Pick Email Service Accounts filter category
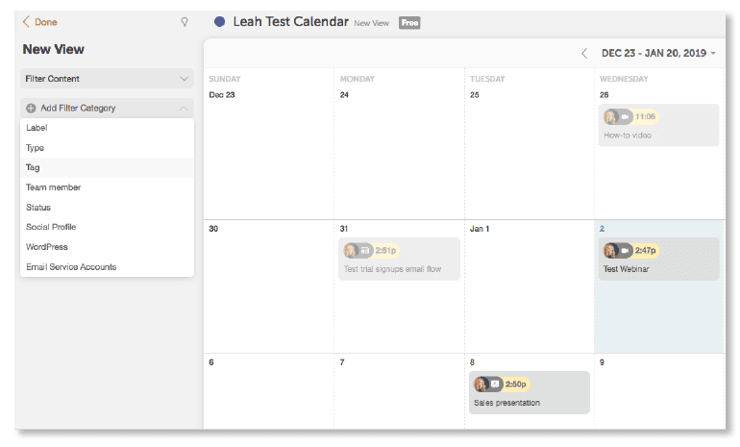This screenshot has width=740, height=447. point(71,267)
